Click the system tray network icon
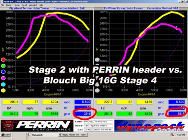The width and height of the screenshot is (188, 140). click(x=173, y=135)
